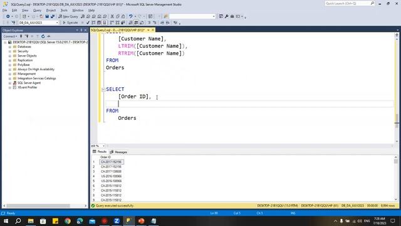The width and height of the screenshot is (401, 226).
Task: Click Decrease Indent icon
Action: coord(162,23)
